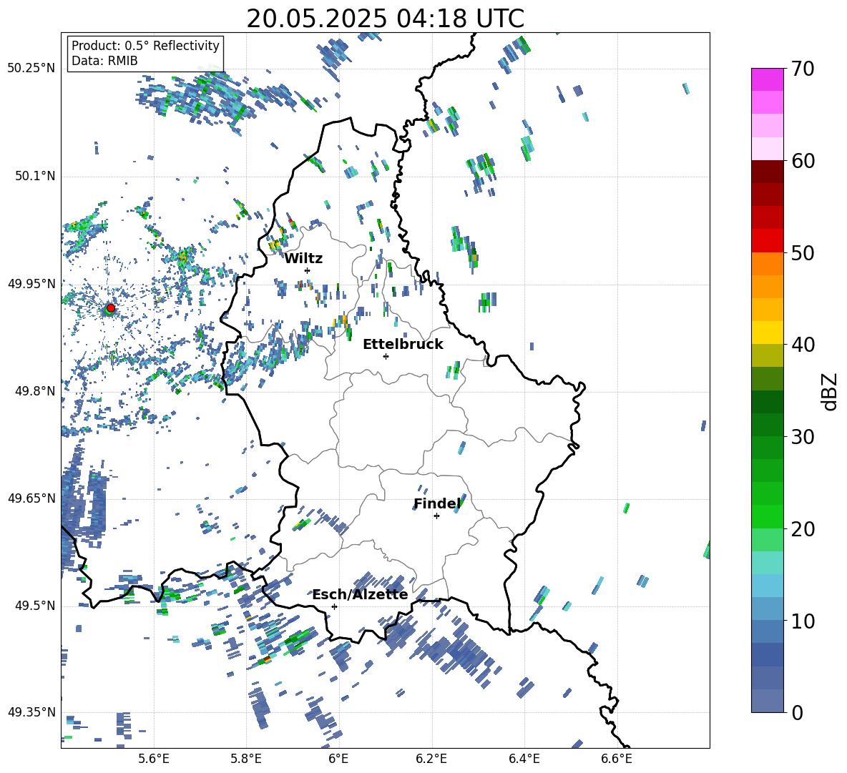Screen dimensions: 847x773
Task: Click the 49.5°N latitude label
Action: tap(35, 606)
